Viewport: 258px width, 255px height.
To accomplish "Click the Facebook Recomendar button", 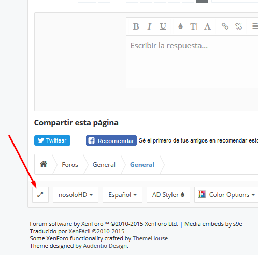I will (111, 140).
